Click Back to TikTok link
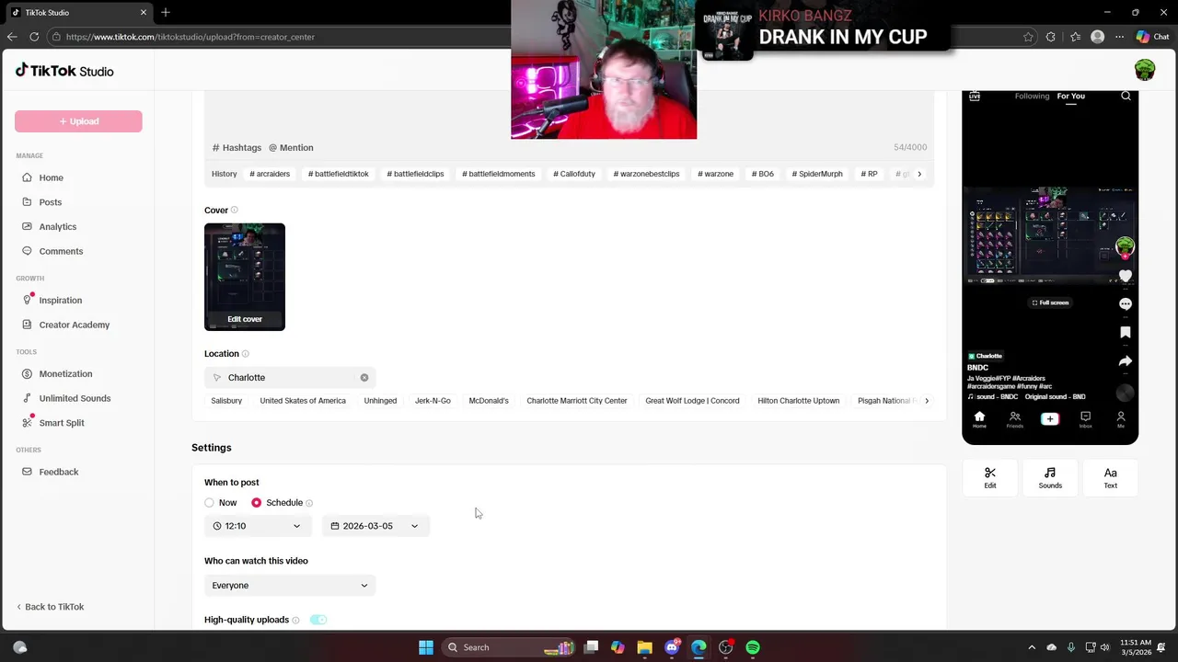 point(50,607)
